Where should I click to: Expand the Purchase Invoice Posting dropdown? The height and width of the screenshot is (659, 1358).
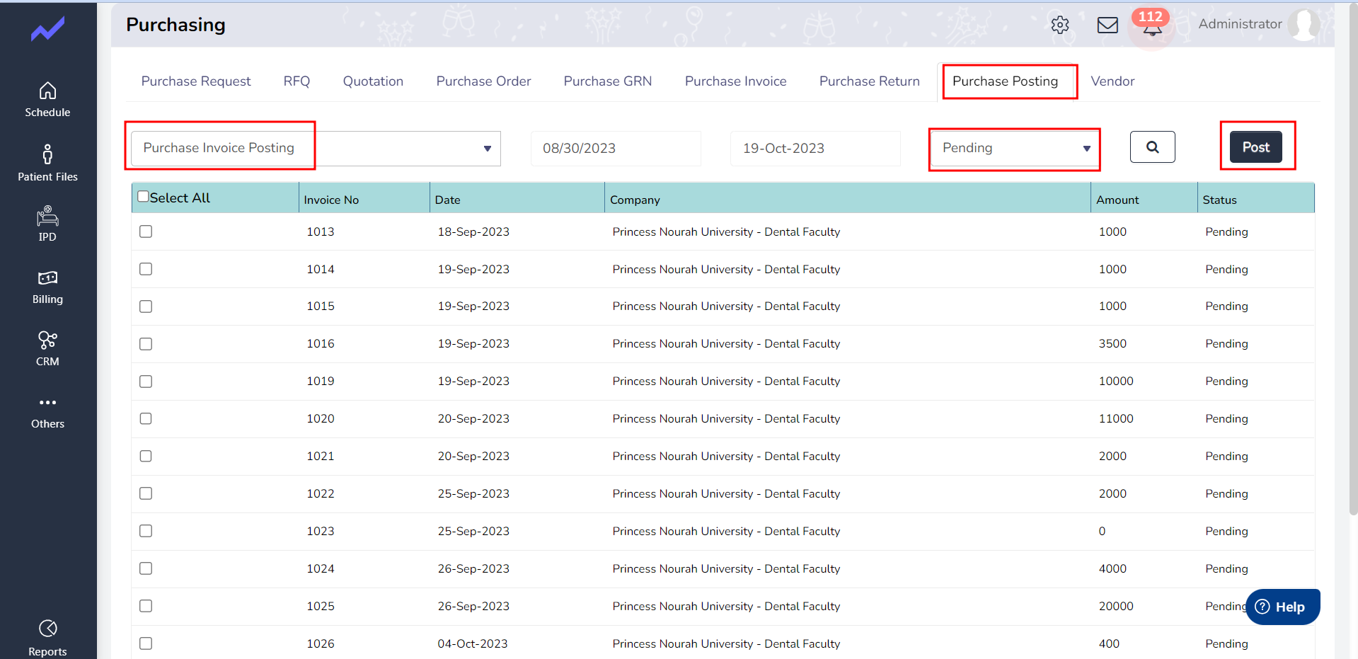pos(316,148)
